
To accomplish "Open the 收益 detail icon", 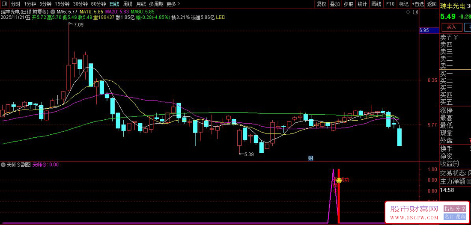I will pyautogui.click(x=456, y=163).
